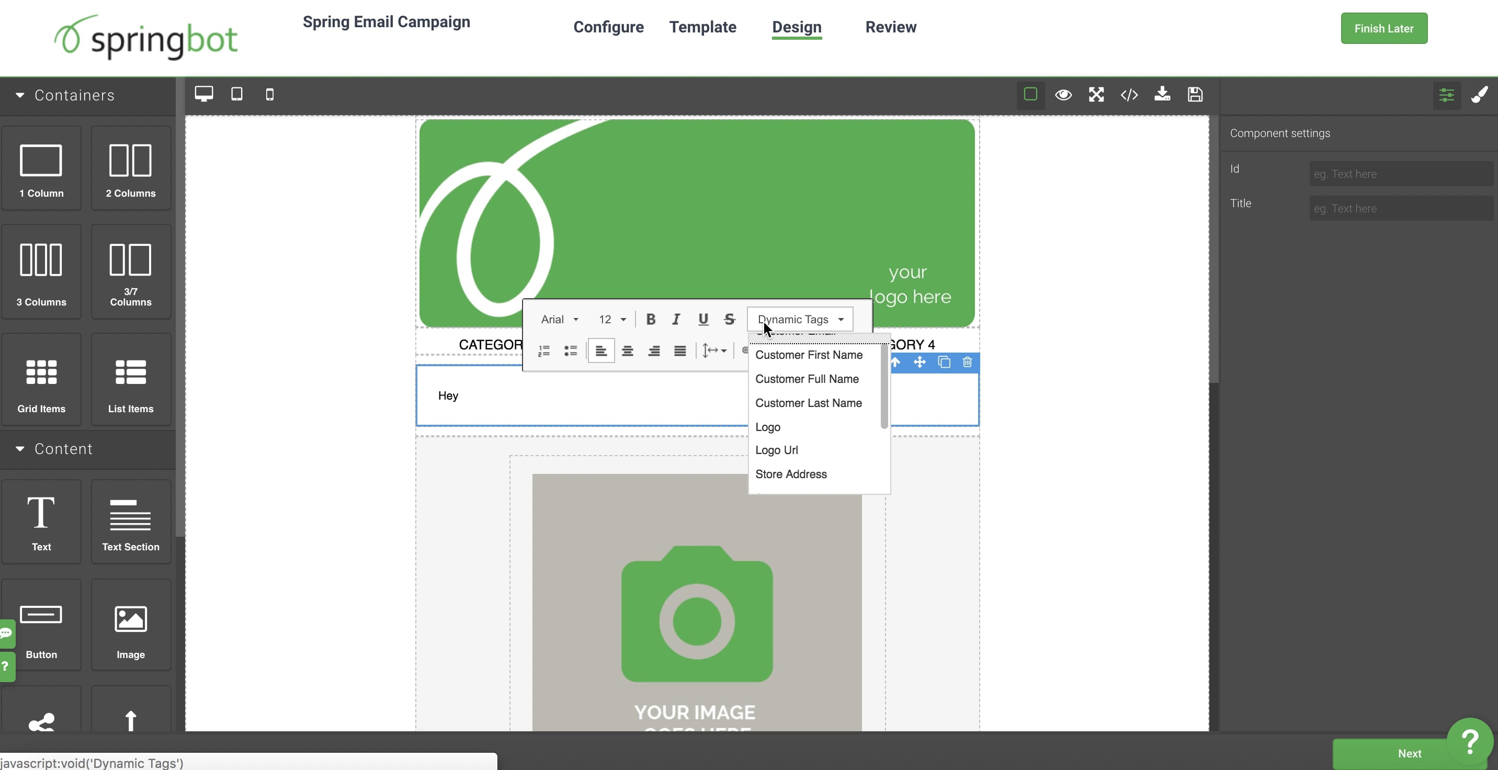Open the style manager paintbrush
Image resolution: width=1498 pixels, height=770 pixels.
coord(1479,94)
